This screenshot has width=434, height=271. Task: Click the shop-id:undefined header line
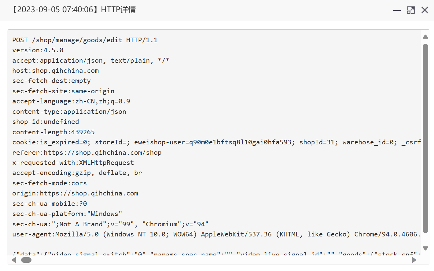(46, 122)
